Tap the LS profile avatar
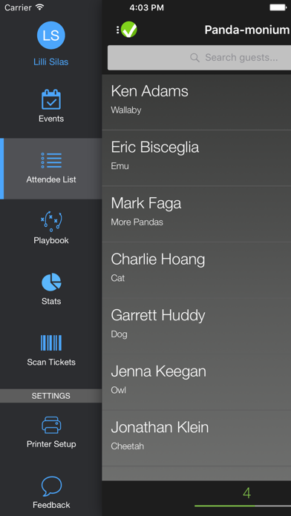Screen dimensions: 291x516 point(51,35)
